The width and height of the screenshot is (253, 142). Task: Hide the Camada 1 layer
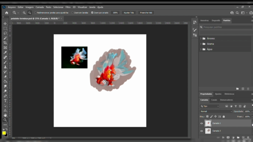pos(202,123)
